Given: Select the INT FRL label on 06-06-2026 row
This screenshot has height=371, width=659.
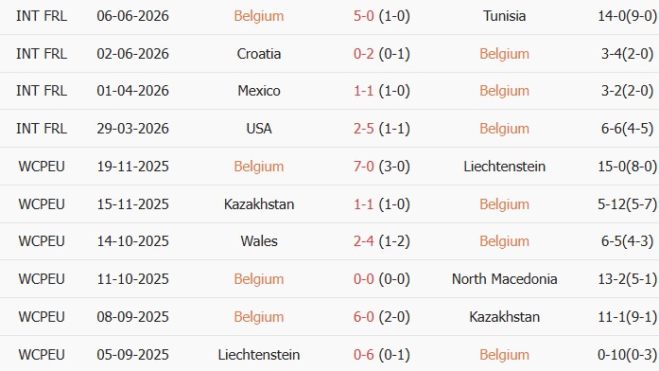Looking at the screenshot, I should coord(42,16).
